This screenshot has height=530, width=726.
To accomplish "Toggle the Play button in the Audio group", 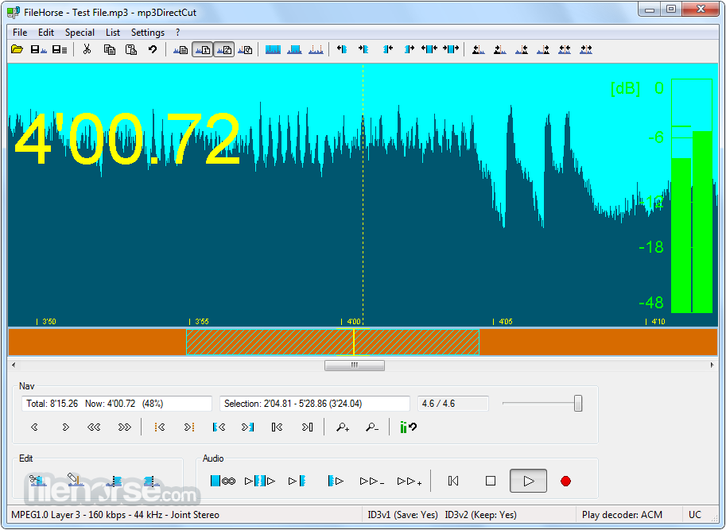I will 528,481.
